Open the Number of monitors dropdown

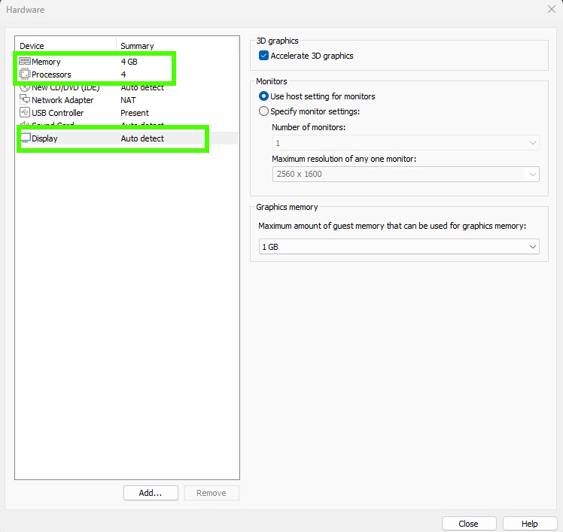pos(406,143)
